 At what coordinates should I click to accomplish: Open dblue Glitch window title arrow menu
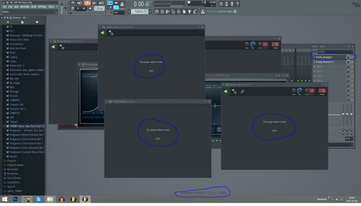click(x=100, y=27)
